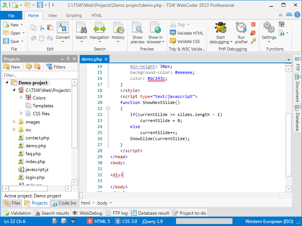This screenshot has height=226, width=302.
Task: Click the Cut scissors icon
Action: click(x=42, y=27)
